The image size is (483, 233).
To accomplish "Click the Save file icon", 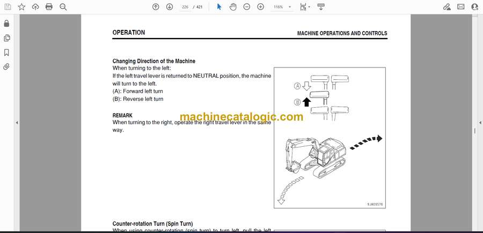I will point(8,7).
